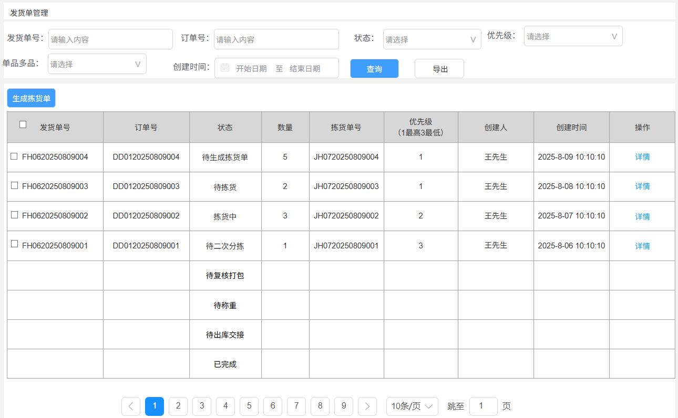
Task: Click the 状态 column header
Action: (225, 127)
